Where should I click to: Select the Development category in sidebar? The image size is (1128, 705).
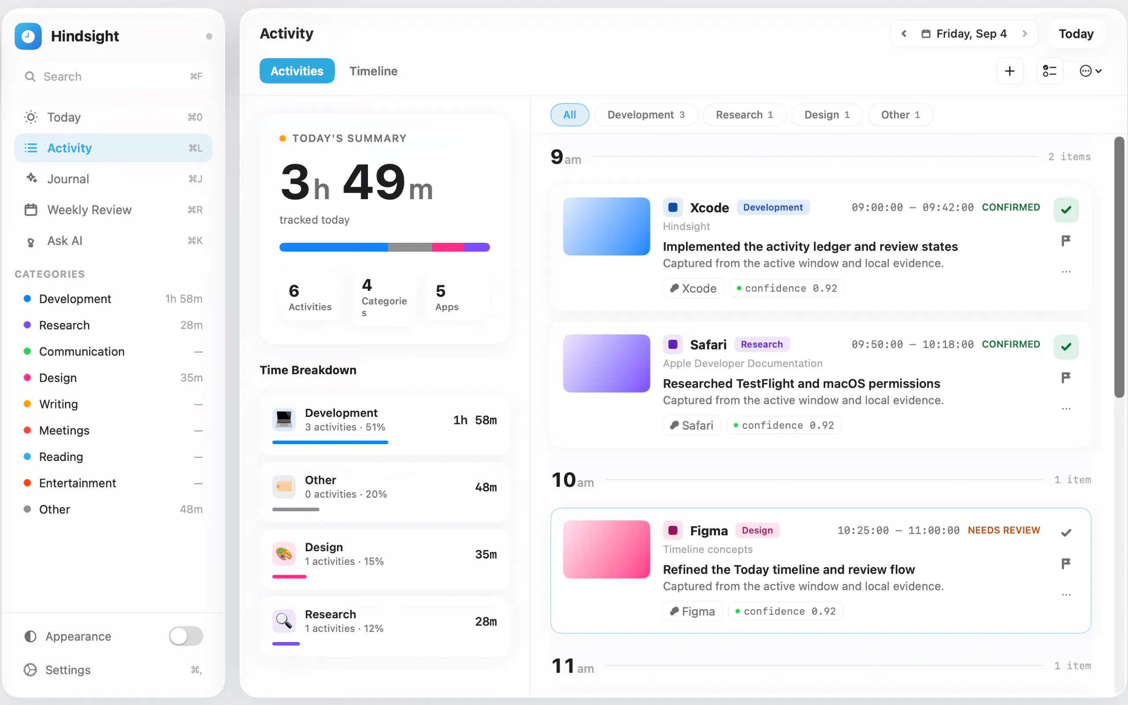(x=113, y=299)
